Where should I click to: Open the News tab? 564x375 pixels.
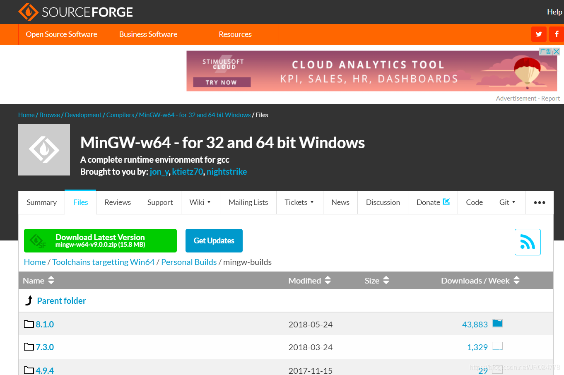click(x=340, y=202)
